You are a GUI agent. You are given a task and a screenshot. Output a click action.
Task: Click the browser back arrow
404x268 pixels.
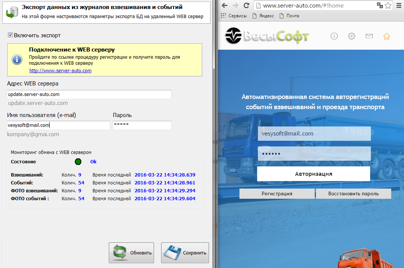point(224,6)
